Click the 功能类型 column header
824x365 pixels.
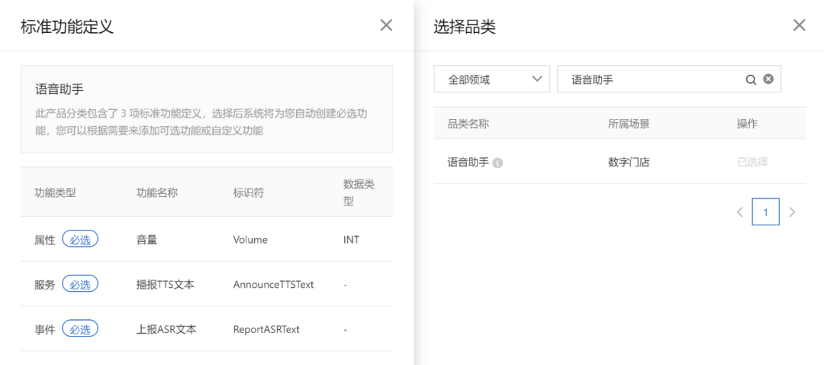55,192
